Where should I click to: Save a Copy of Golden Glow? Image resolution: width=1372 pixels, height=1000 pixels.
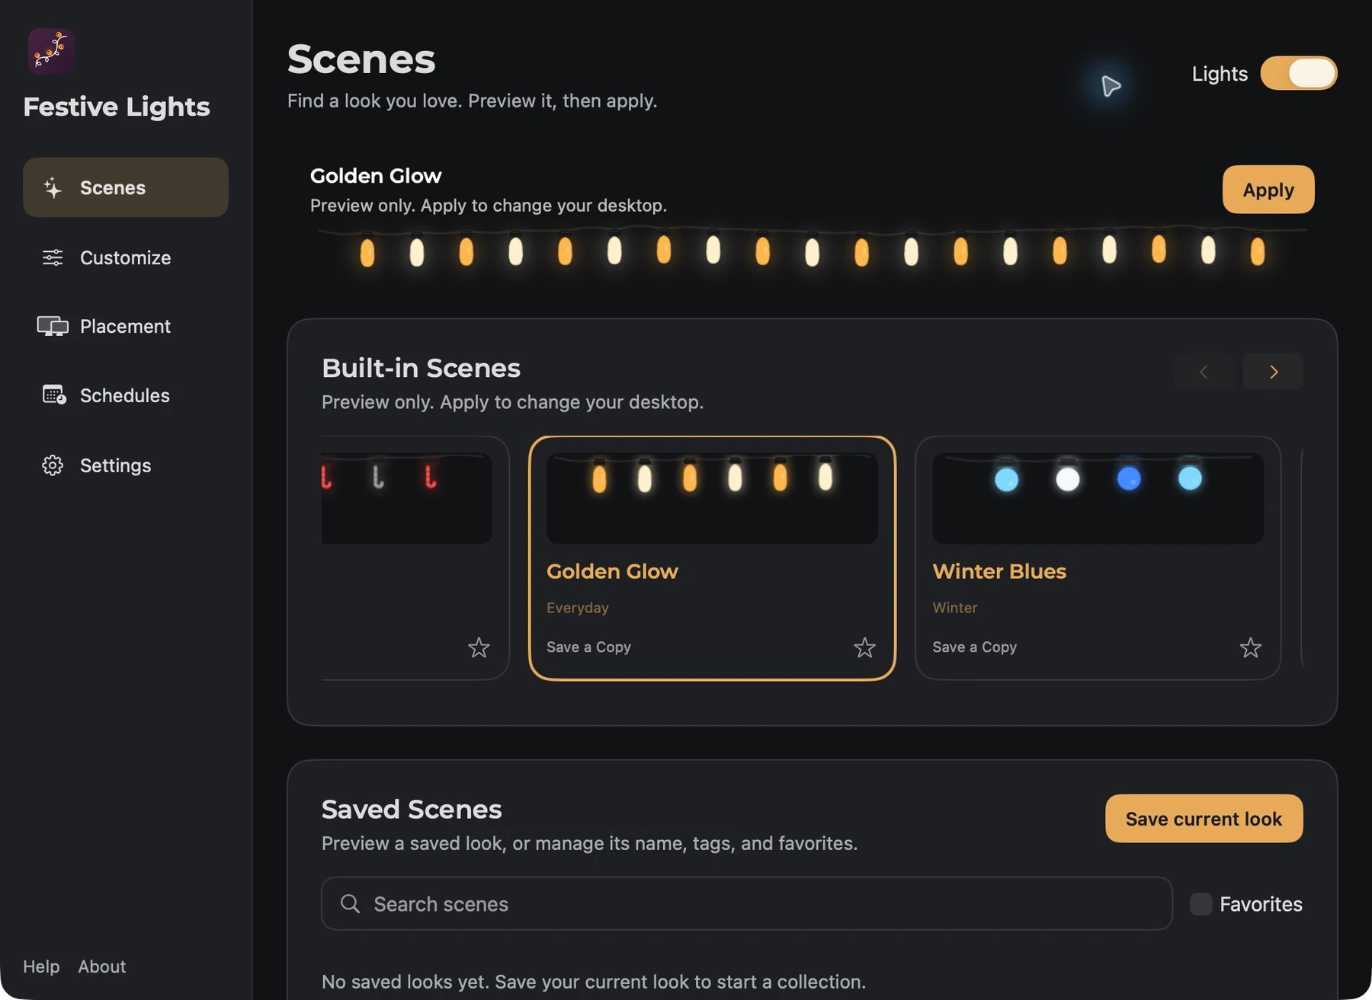588,647
